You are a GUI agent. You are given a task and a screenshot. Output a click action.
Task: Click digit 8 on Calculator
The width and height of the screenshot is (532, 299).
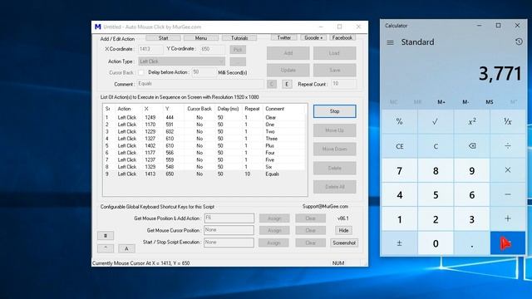(436, 170)
